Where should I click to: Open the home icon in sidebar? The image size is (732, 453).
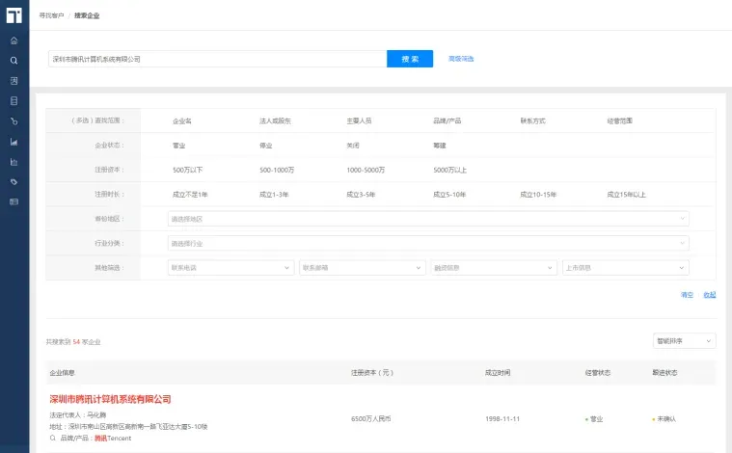point(14,40)
